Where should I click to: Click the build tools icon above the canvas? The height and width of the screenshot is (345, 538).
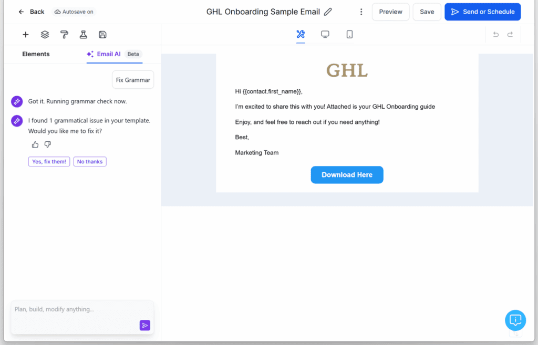pos(301,34)
